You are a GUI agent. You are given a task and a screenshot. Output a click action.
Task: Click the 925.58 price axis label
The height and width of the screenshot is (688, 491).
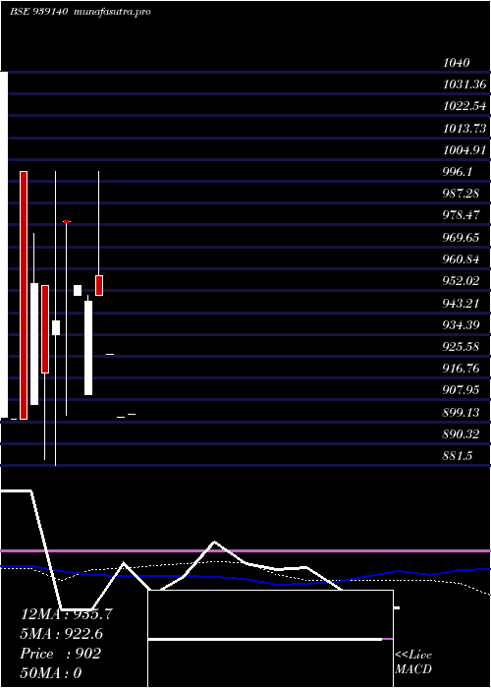[461, 347]
